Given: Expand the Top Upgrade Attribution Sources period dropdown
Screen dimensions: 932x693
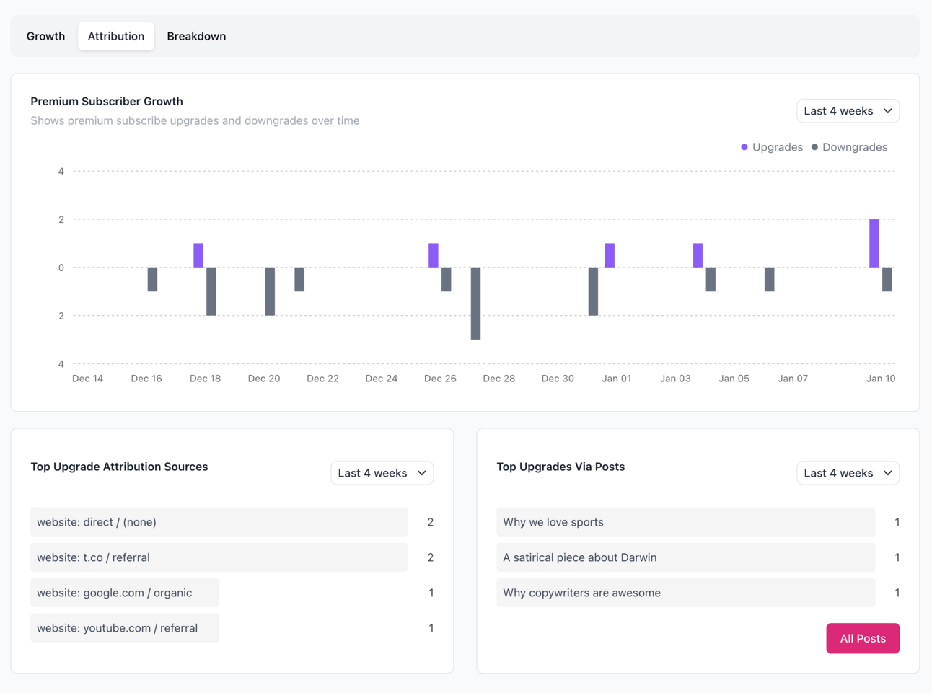Looking at the screenshot, I should pos(382,473).
